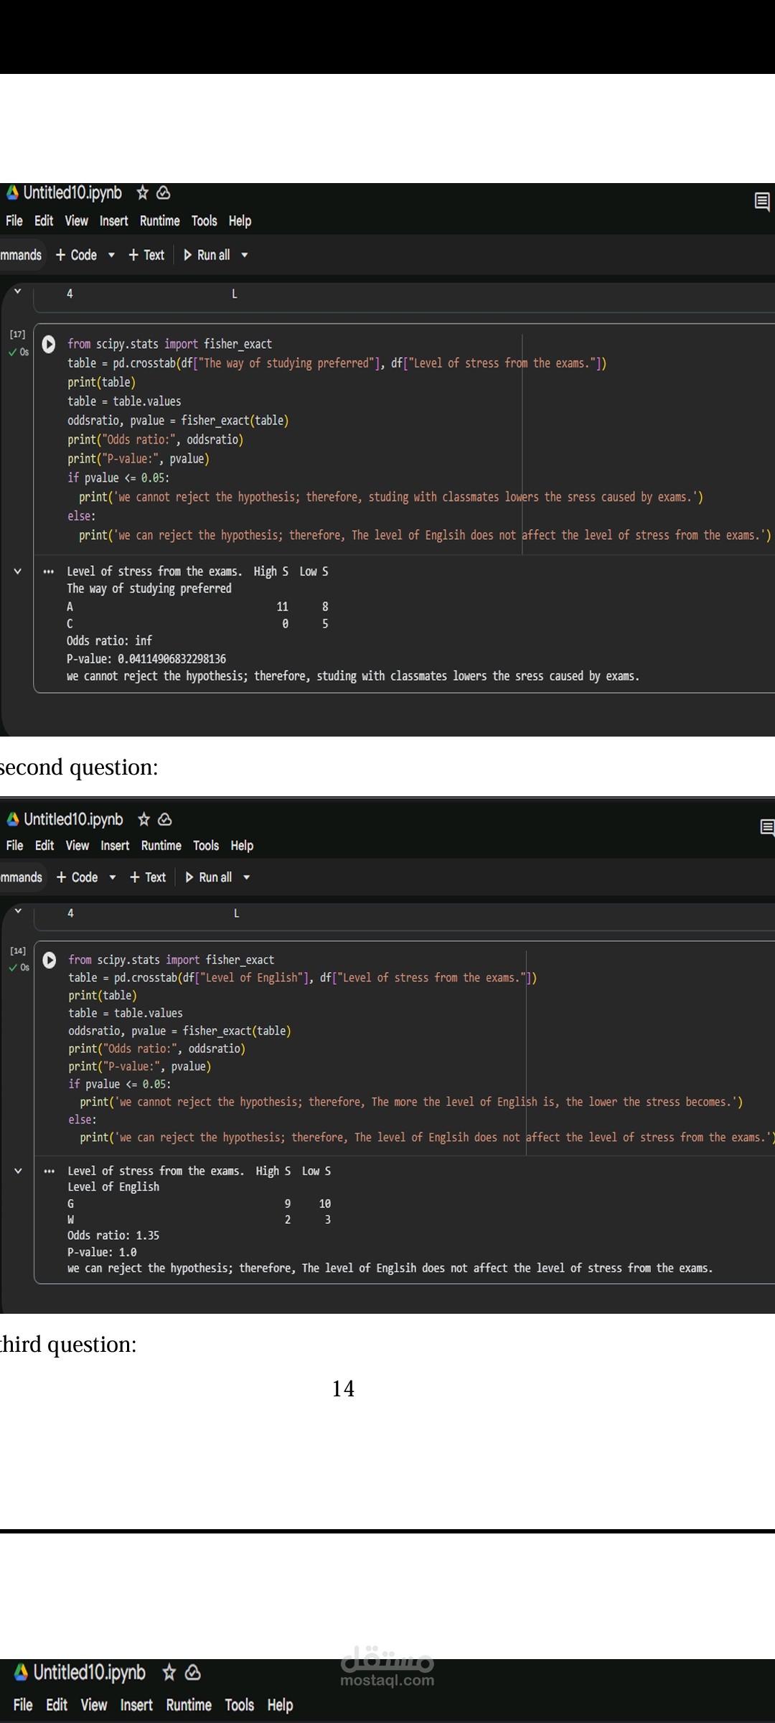Image resolution: width=775 pixels, height=1723 pixels.
Task: Click the Drive logo in the header below the mostaql watermark
Action: click(22, 1673)
